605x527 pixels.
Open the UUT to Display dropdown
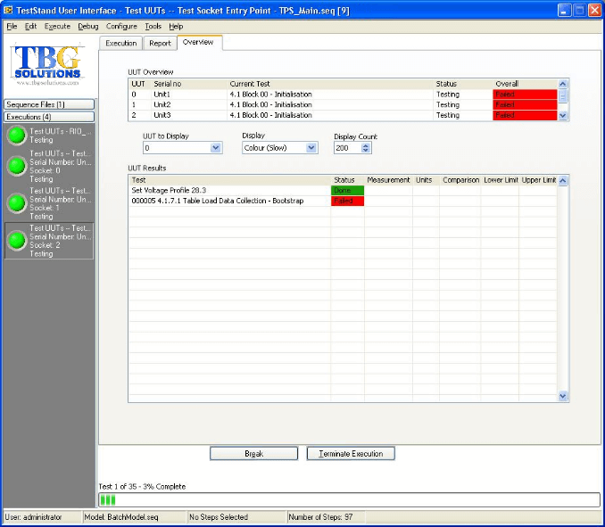coord(215,148)
